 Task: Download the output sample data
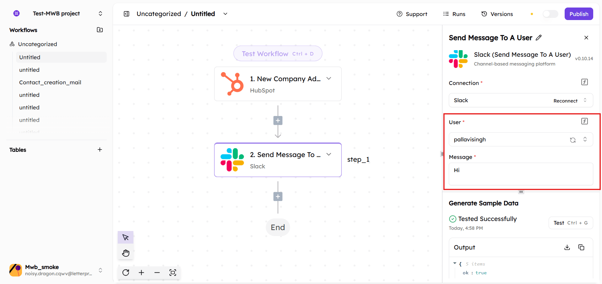[567, 247]
